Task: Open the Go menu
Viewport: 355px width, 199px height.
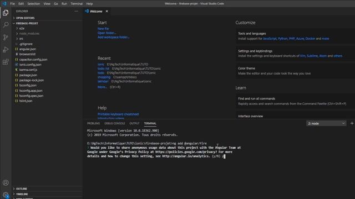Action: (56, 4)
